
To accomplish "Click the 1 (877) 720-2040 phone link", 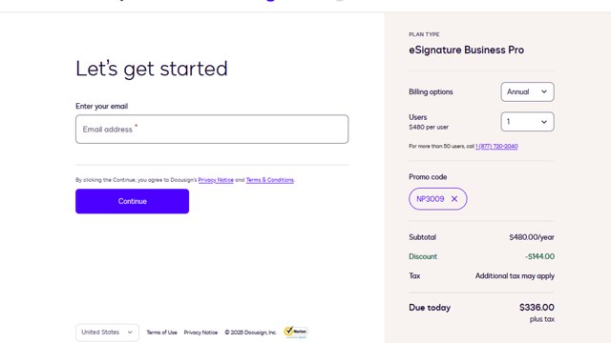I will (x=496, y=146).
